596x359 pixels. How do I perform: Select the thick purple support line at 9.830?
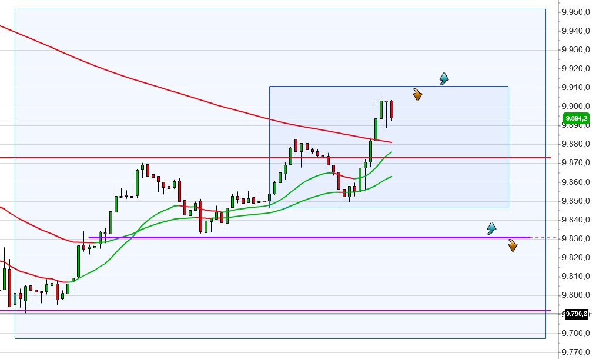pyautogui.click(x=294, y=237)
